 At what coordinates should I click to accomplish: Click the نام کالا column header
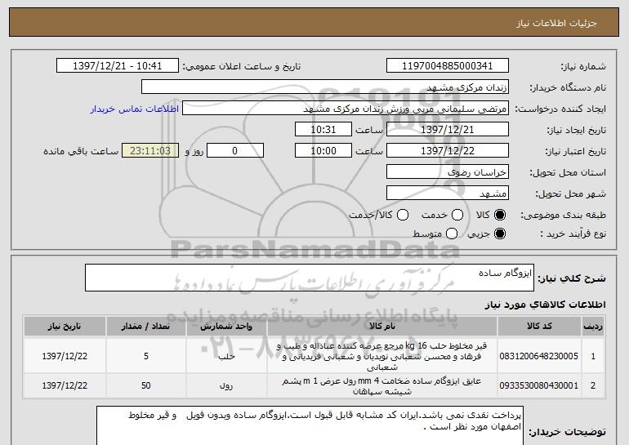click(x=382, y=327)
